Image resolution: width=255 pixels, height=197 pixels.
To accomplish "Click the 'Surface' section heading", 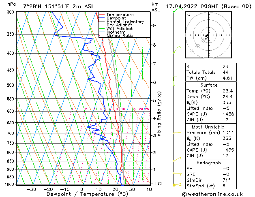I will 209,85.
